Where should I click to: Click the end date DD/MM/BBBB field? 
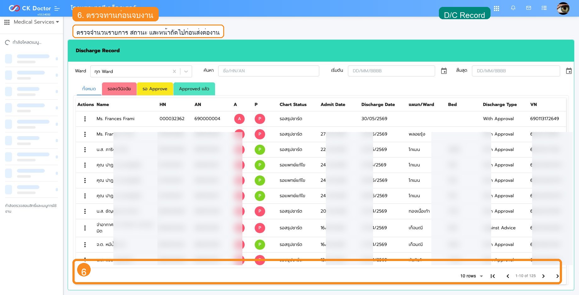click(x=516, y=71)
